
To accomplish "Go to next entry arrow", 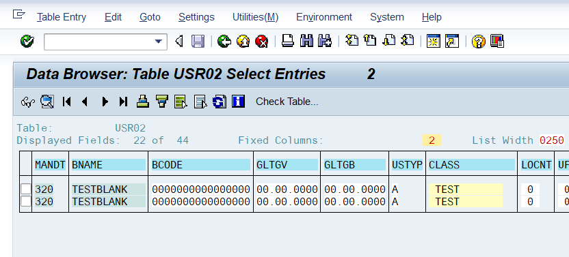I will click(105, 102).
